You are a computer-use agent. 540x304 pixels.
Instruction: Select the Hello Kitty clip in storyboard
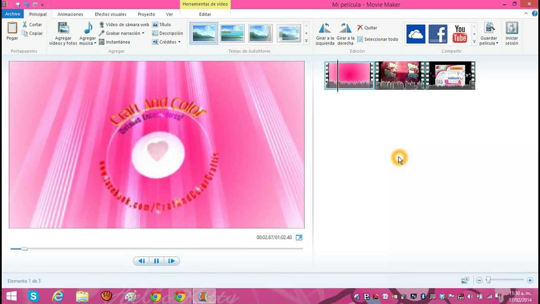point(400,76)
